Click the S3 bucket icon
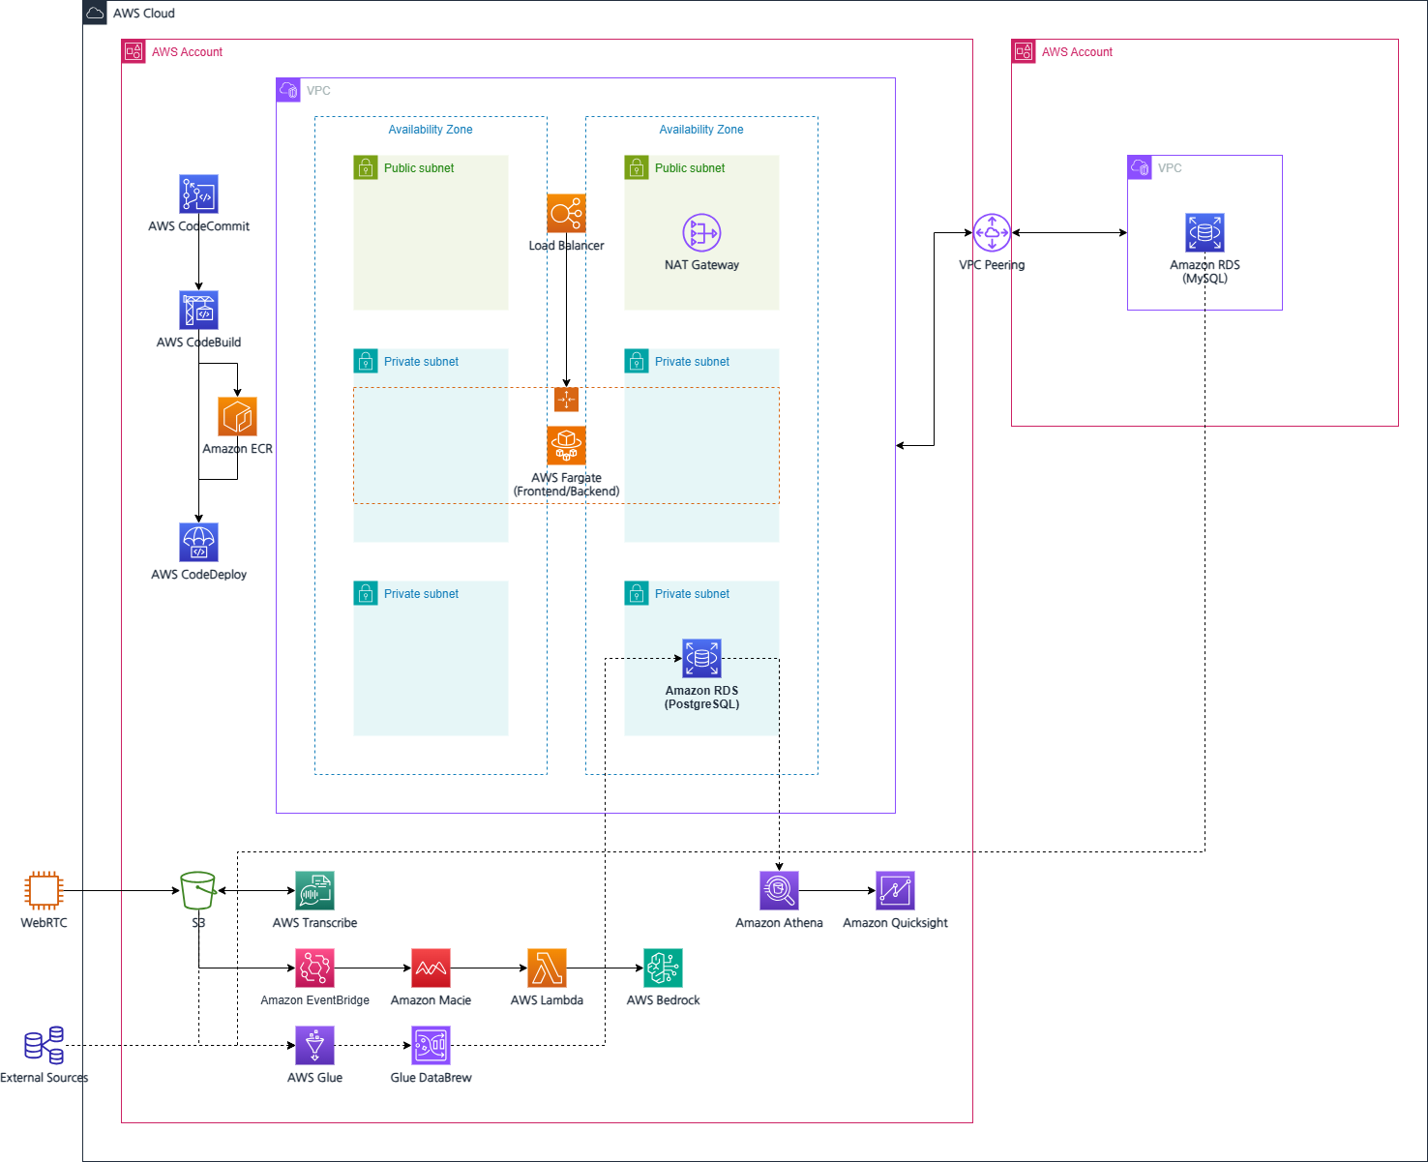Viewport: 1428px width, 1162px height. point(198,890)
